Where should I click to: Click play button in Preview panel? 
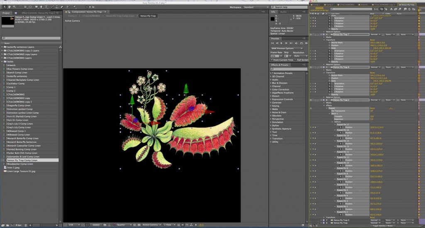click(281, 43)
